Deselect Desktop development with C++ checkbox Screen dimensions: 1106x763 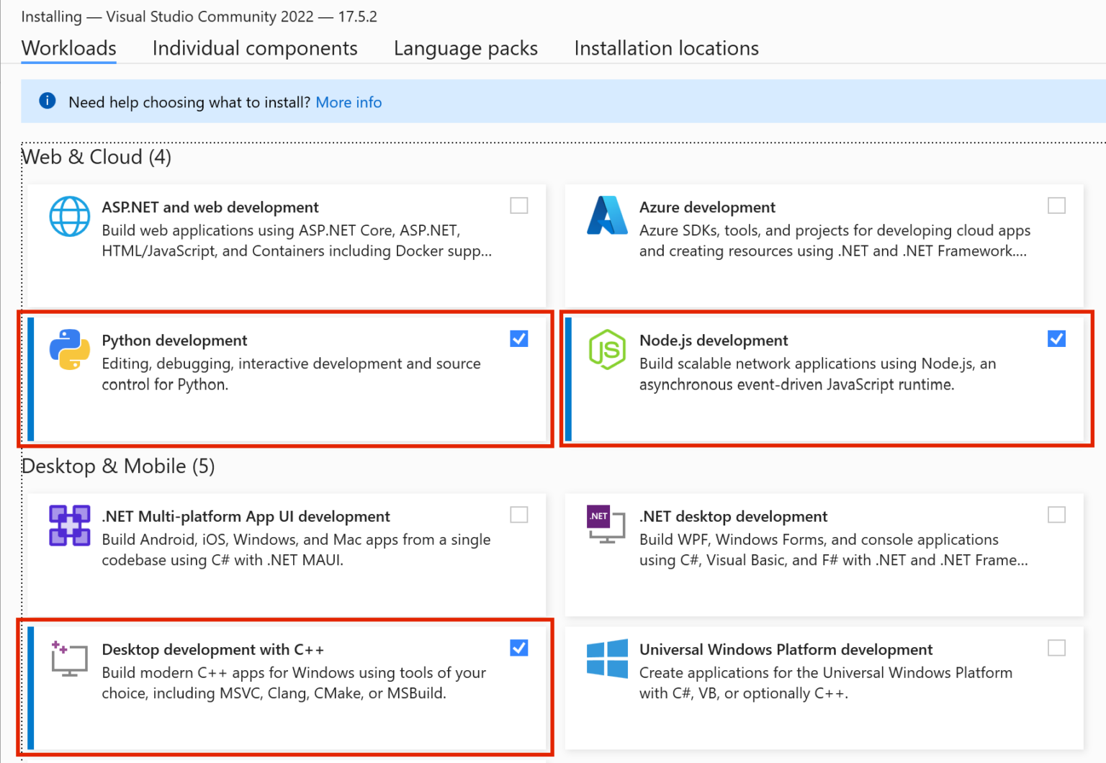[518, 649]
